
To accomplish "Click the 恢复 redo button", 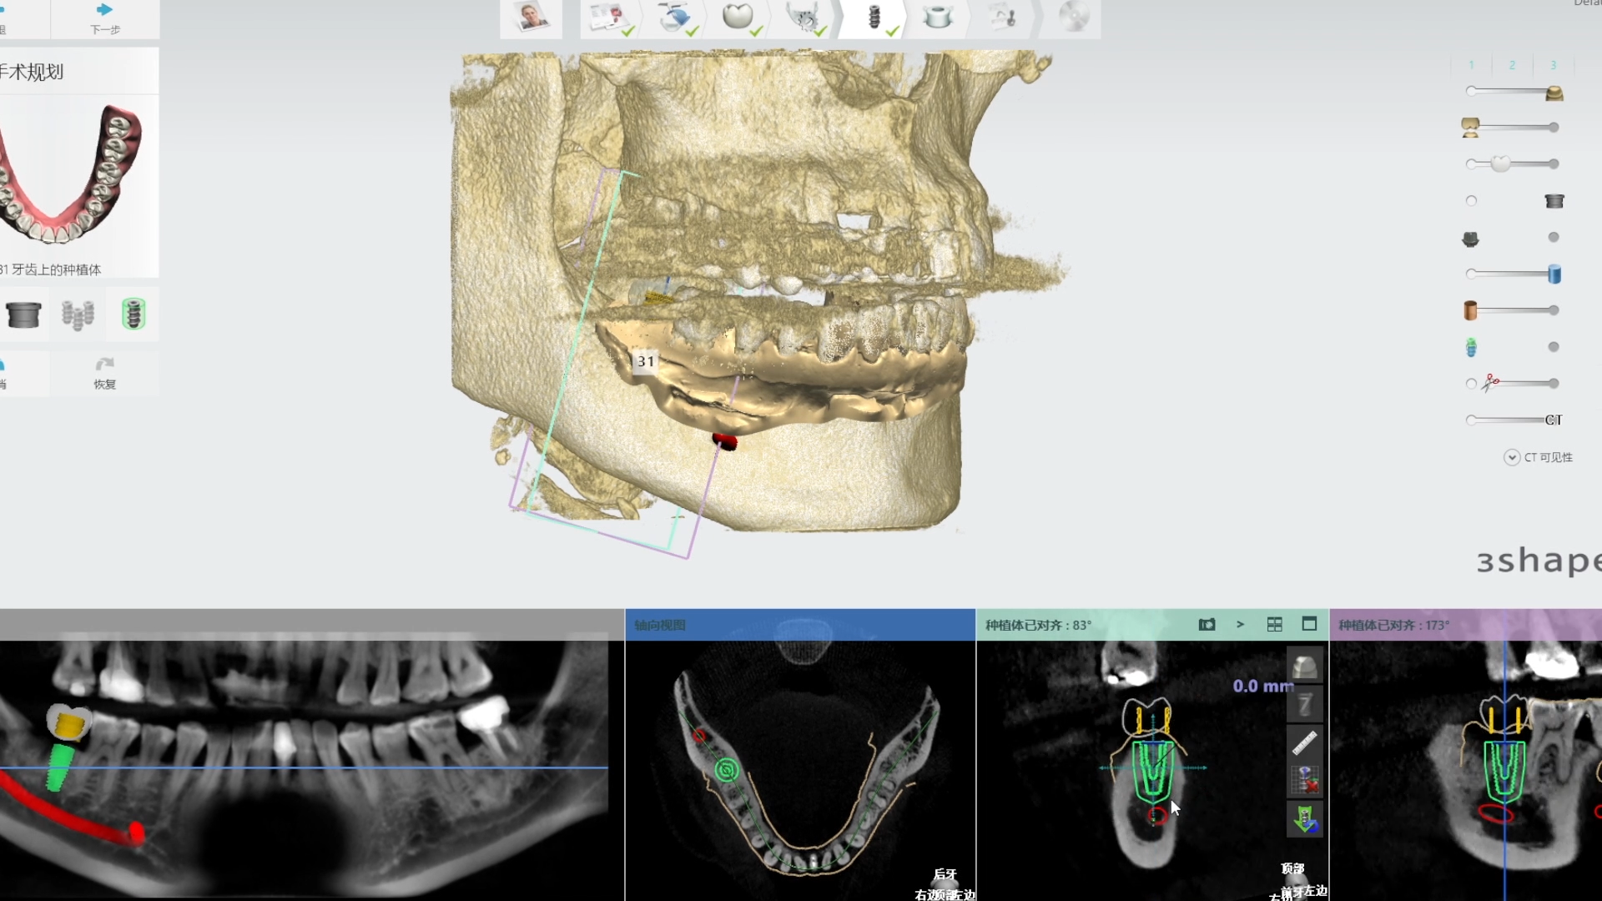I will point(104,373).
